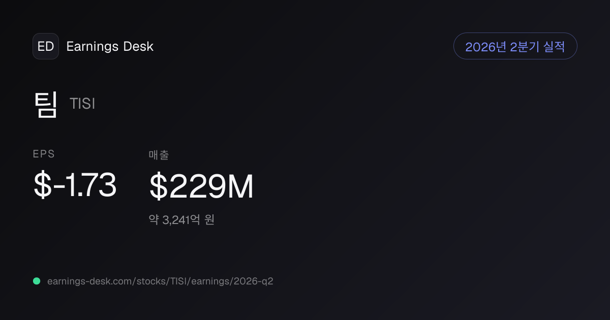Click the green status dot

(37, 281)
